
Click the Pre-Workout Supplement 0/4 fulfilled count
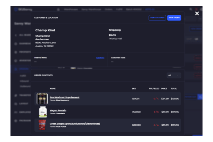coord(156,99)
